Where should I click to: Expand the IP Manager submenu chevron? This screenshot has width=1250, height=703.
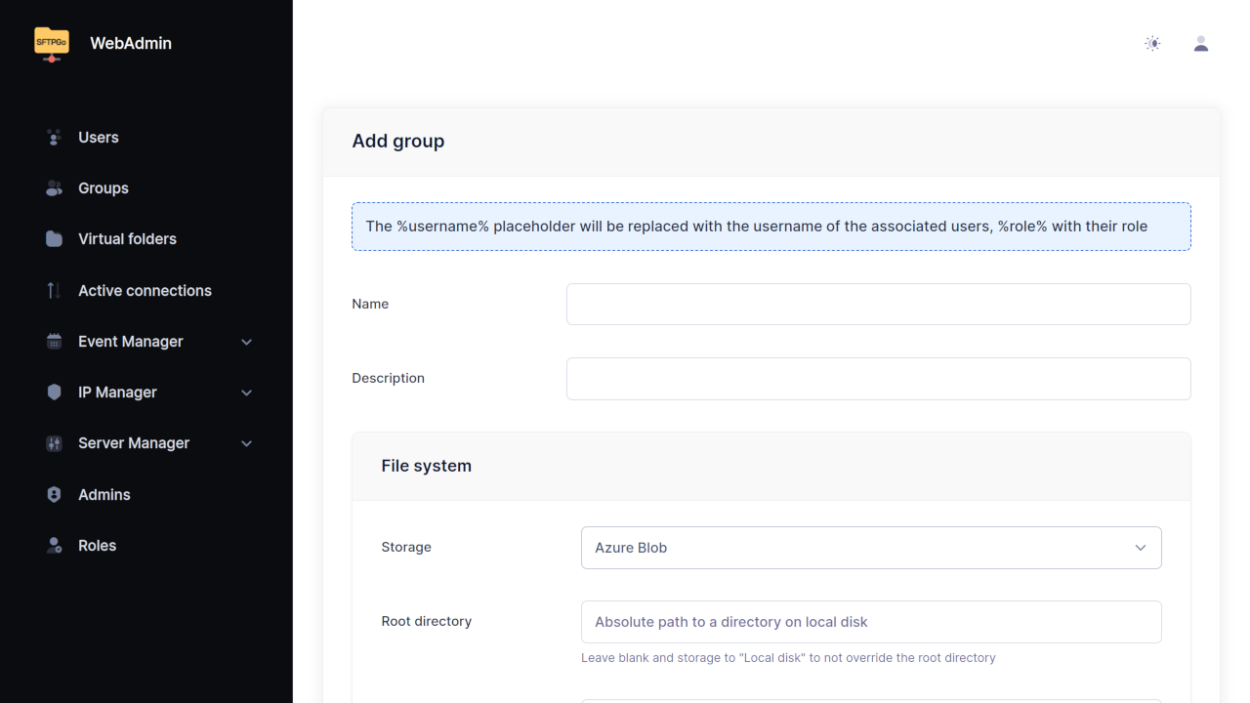[x=247, y=393]
